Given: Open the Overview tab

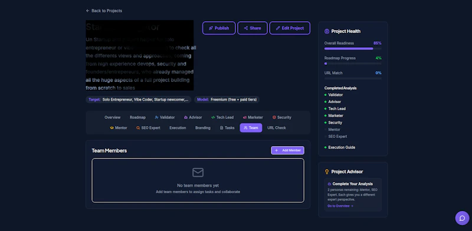Looking at the screenshot, I should pyautogui.click(x=112, y=117).
